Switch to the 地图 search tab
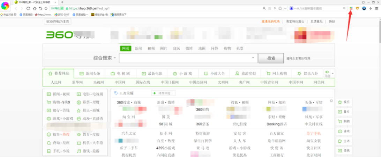This screenshot has height=157, width=381. [x=202, y=48]
